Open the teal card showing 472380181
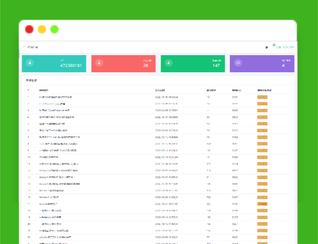 click(x=54, y=63)
